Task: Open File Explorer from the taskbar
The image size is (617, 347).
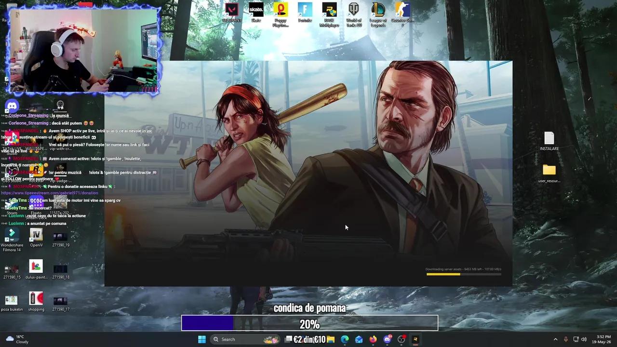Action: click(331, 339)
